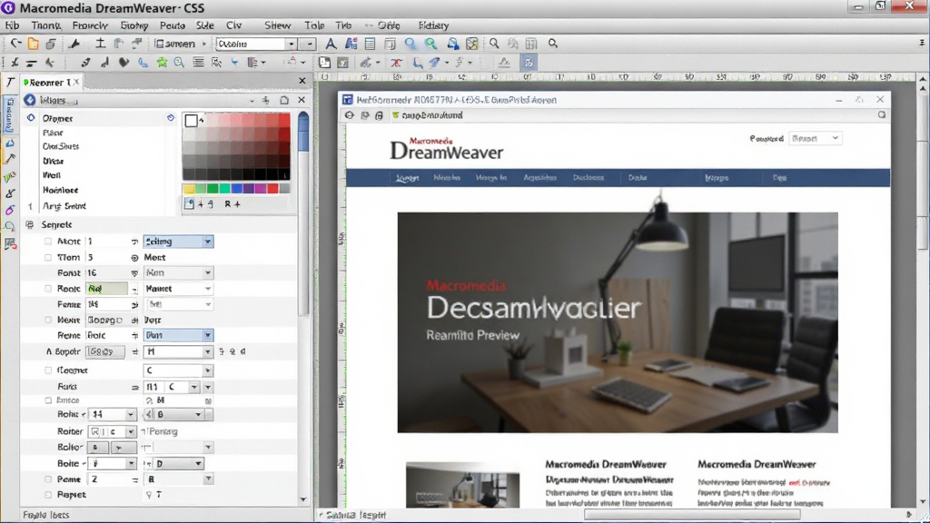Click the Aqusishes link in preview nav bar

pyautogui.click(x=539, y=177)
